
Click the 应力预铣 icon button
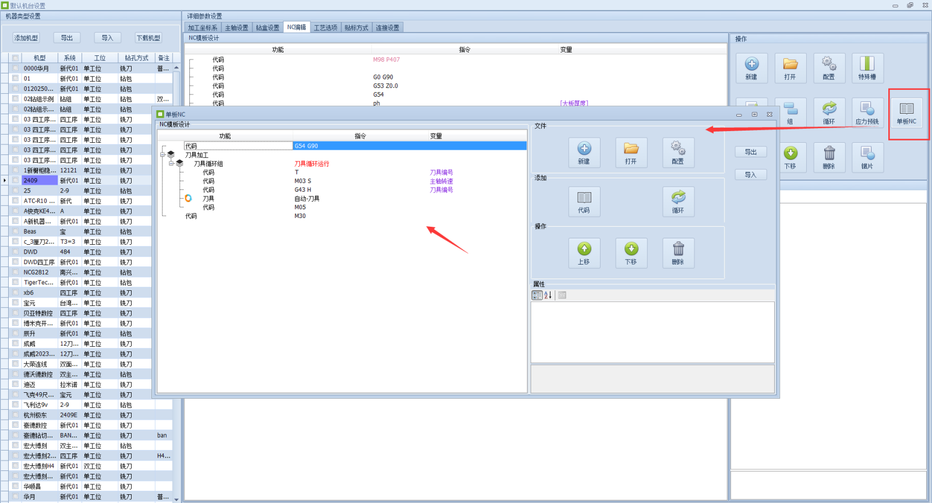tap(867, 112)
